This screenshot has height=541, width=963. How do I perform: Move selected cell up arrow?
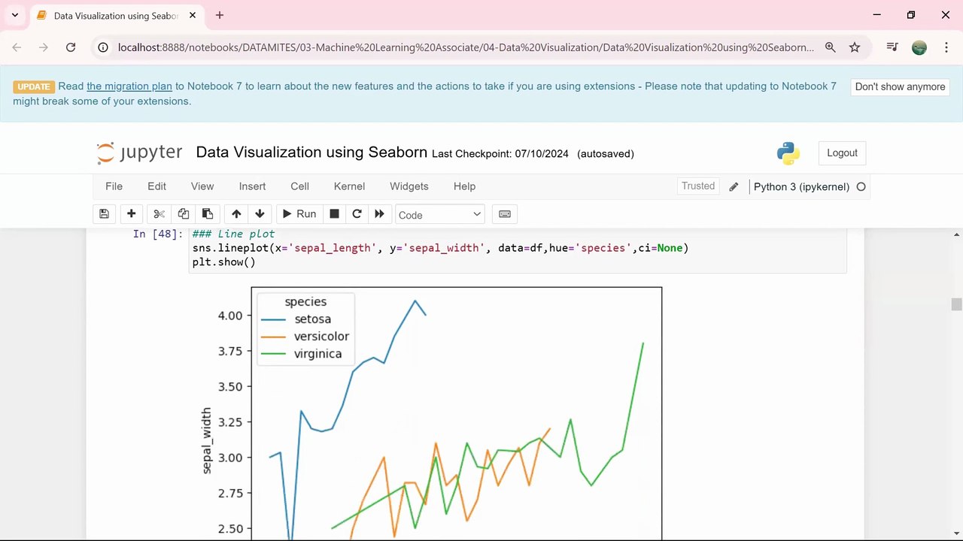236,214
